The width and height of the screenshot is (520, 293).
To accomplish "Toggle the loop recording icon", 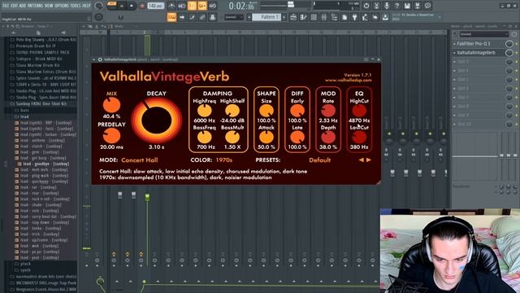I will coord(213,6).
